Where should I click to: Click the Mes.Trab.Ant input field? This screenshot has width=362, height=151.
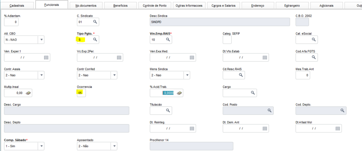[303, 75]
